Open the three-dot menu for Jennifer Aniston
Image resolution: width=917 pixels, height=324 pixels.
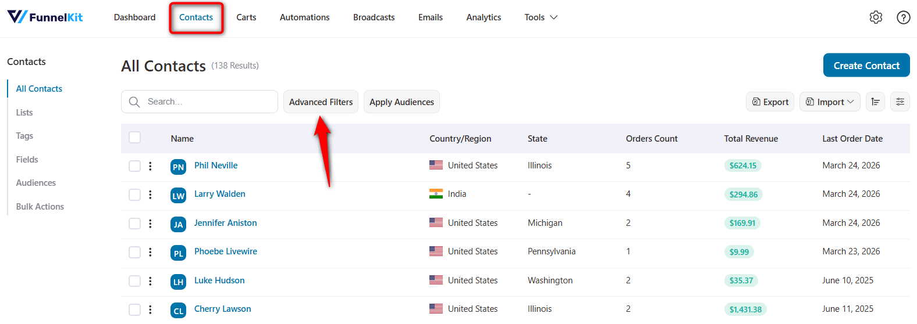pos(150,224)
